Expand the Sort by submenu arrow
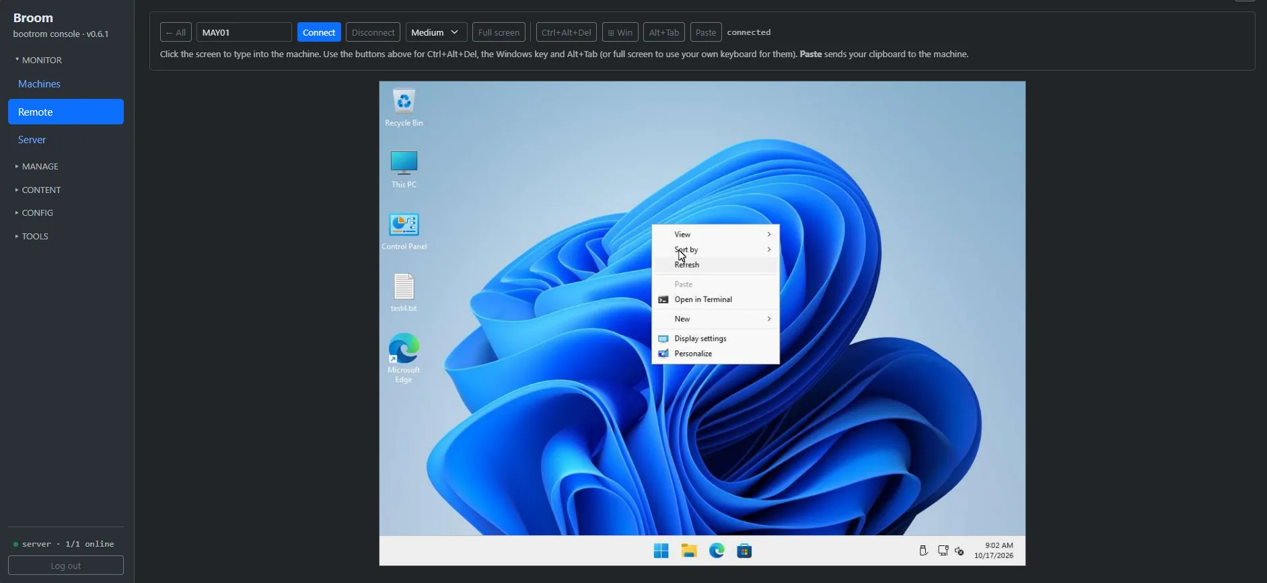 [769, 249]
